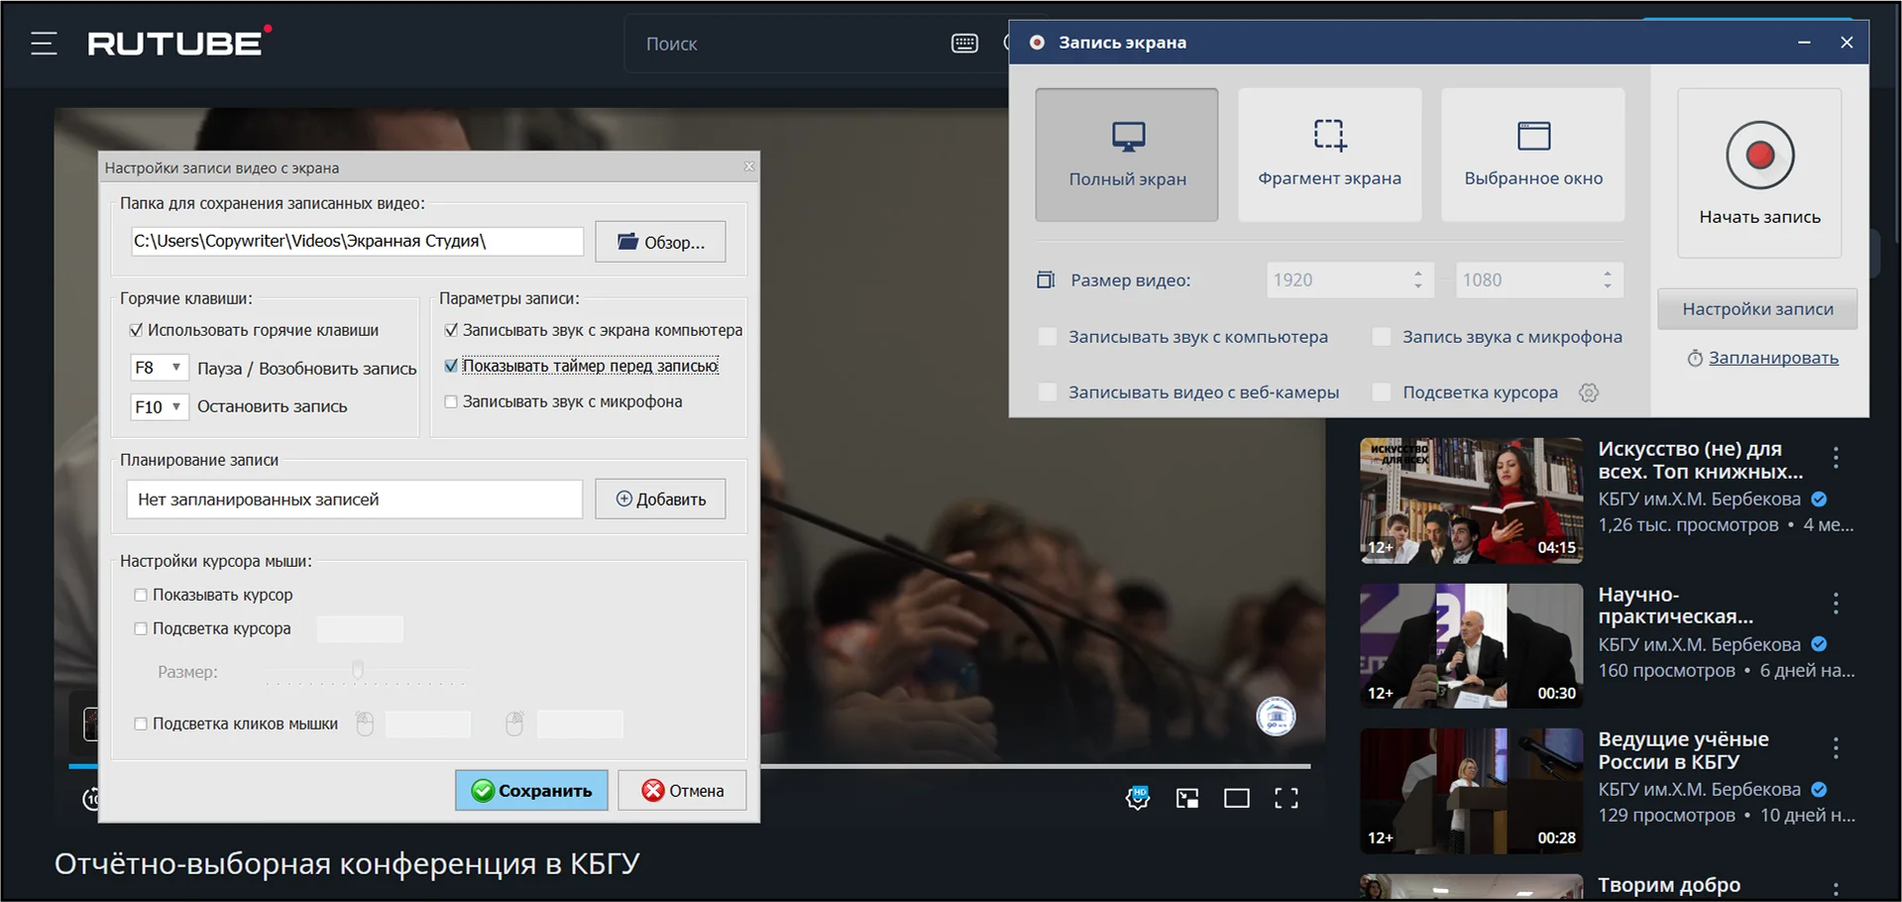The image size is (1902, 902).
Task: Switch the player to picture-in-picture
Action: tap(1187, 798)
